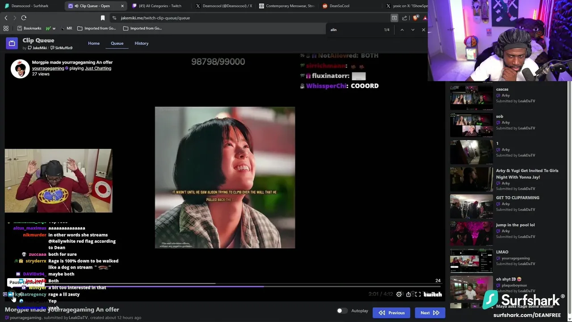Viewport: 572px width, 322px height.
Task: Open the Deansocool X profile browser tab
Action: [x=223, y=6]
